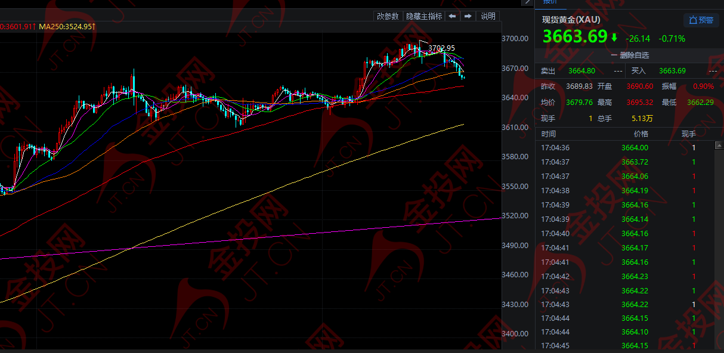Click the 最高 value 3695.32
Viewport: 724px width, 353px height.
[x=641, y=103]
